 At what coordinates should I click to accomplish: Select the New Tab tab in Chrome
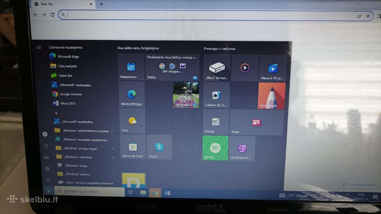tap(63, 4)
